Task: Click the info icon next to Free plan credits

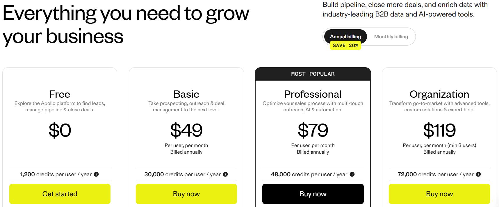Action: 97,174
